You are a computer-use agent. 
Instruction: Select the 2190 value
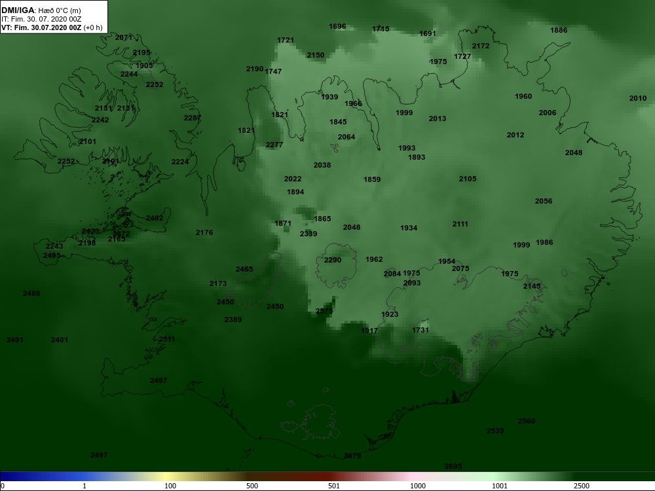pyautogui.click(x=255, y=69)
